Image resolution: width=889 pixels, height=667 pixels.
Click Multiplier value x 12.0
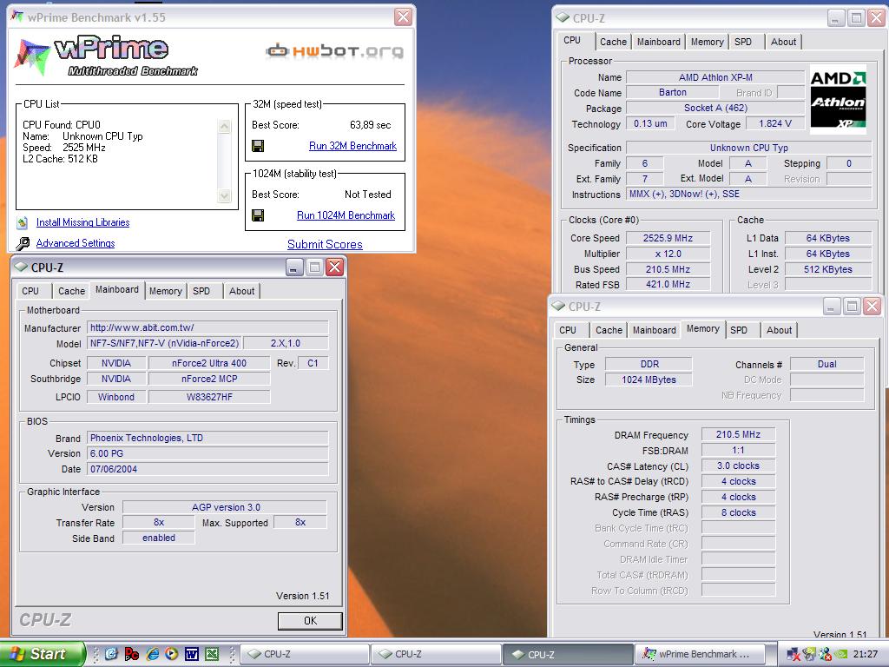(668, 254)
